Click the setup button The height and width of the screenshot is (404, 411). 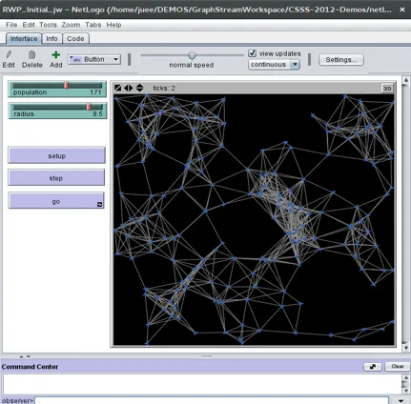click(x=56, y=155)
